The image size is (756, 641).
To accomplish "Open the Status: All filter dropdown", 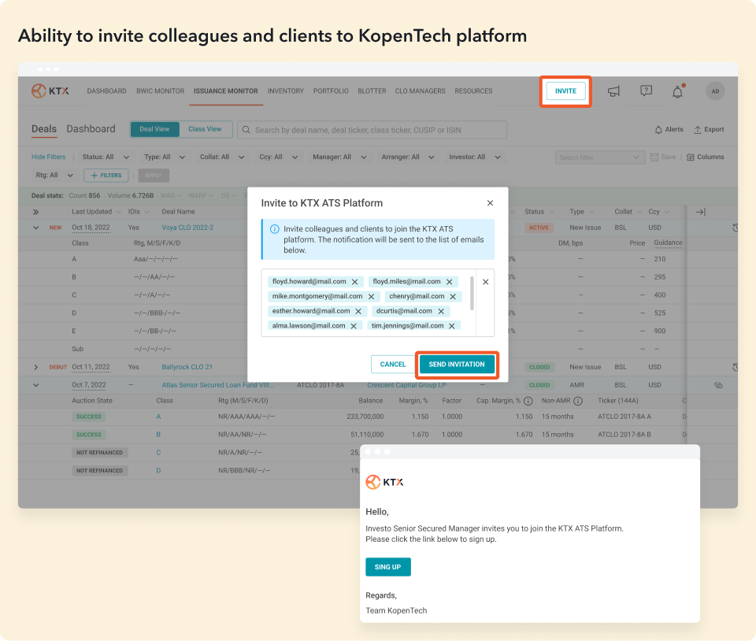I will tap(102, 157).
